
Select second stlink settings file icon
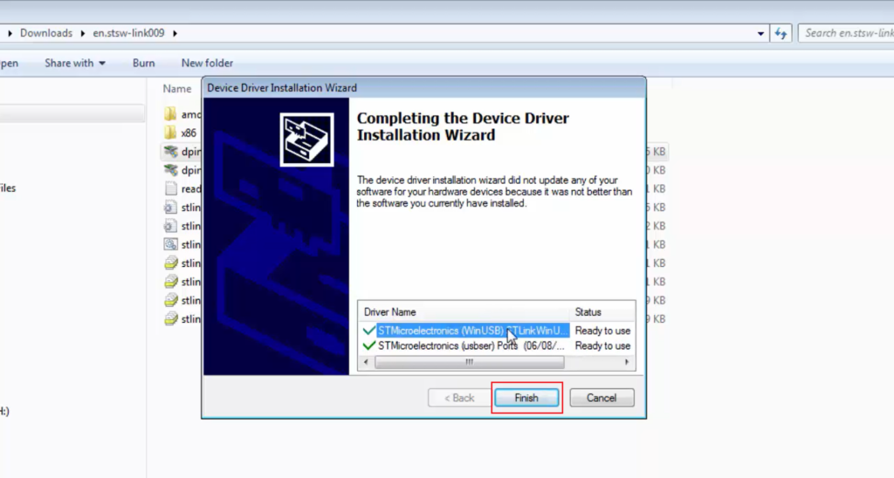point(170,226)
